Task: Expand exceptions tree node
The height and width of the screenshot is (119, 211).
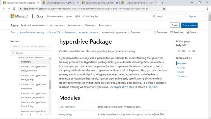Action: (20, 84)
